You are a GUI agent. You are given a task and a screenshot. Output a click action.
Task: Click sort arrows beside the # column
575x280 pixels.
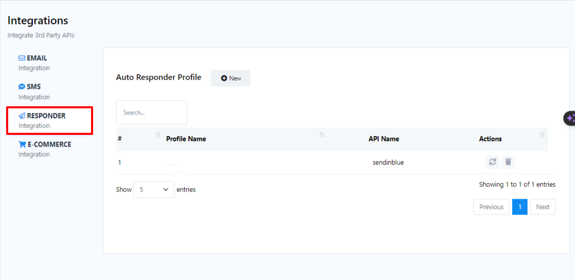[158, 134]
